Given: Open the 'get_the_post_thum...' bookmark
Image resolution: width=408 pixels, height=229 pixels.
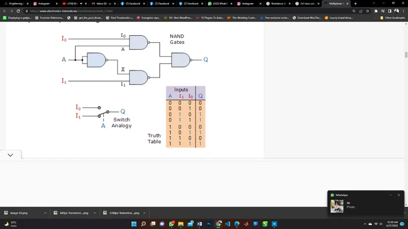Looking at the screenshot, I should pyautogui.click(x=88, y=18).
